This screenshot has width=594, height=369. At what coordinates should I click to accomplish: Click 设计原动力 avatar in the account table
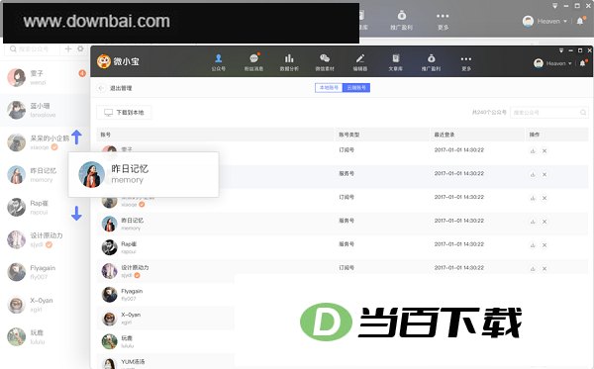coord(110,271)
